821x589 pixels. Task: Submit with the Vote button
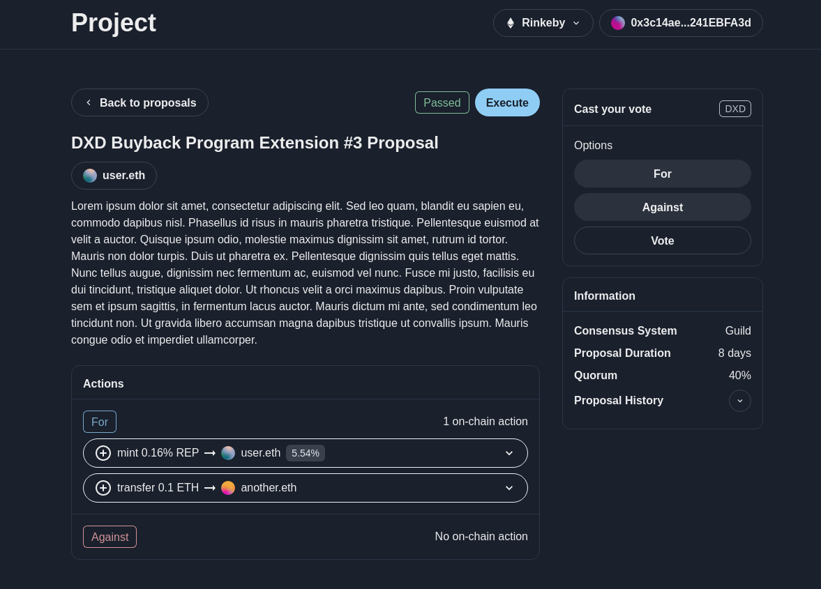point(662,240)
